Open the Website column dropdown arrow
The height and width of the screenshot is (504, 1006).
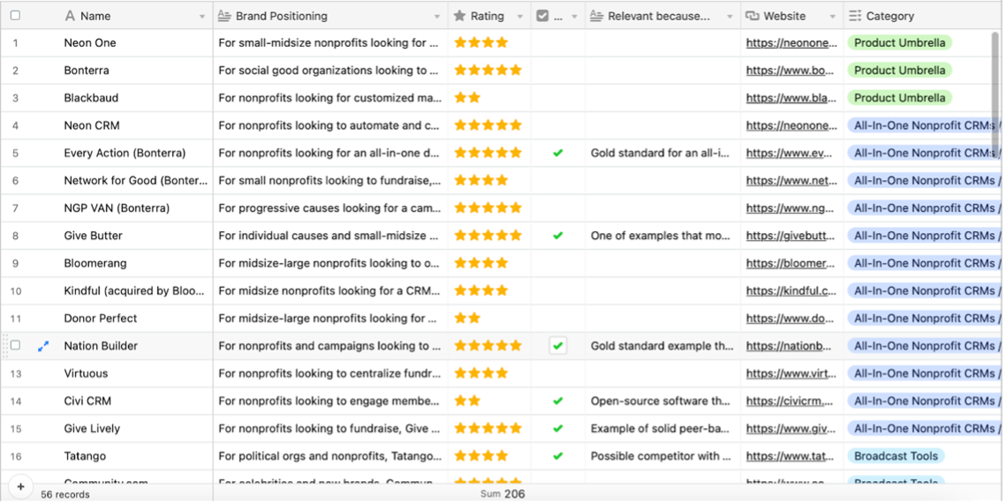point(833,17)
